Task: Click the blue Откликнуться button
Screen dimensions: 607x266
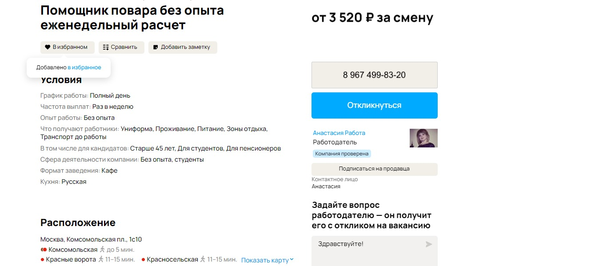Action: [x=375, y=106]
